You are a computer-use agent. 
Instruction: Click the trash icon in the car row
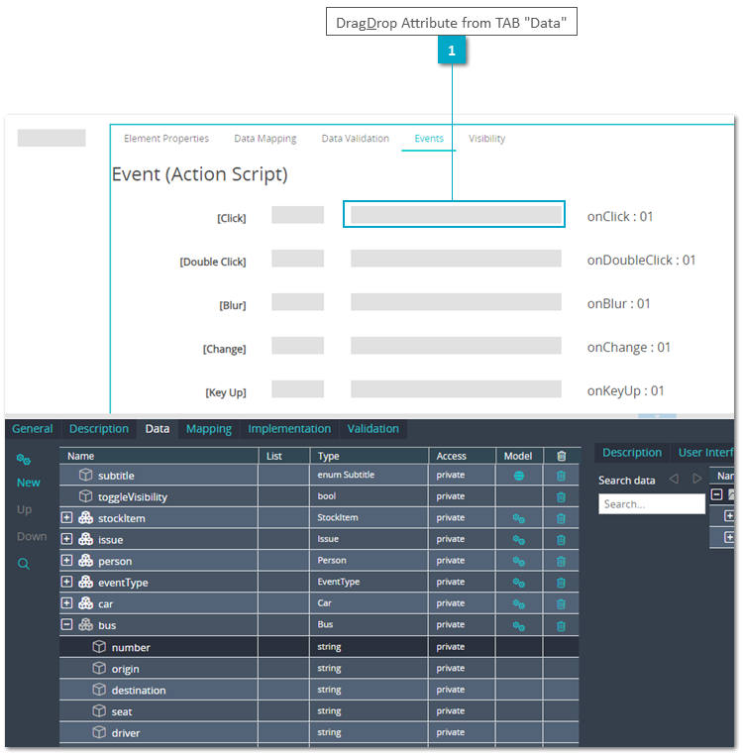[x=561, y=604]
